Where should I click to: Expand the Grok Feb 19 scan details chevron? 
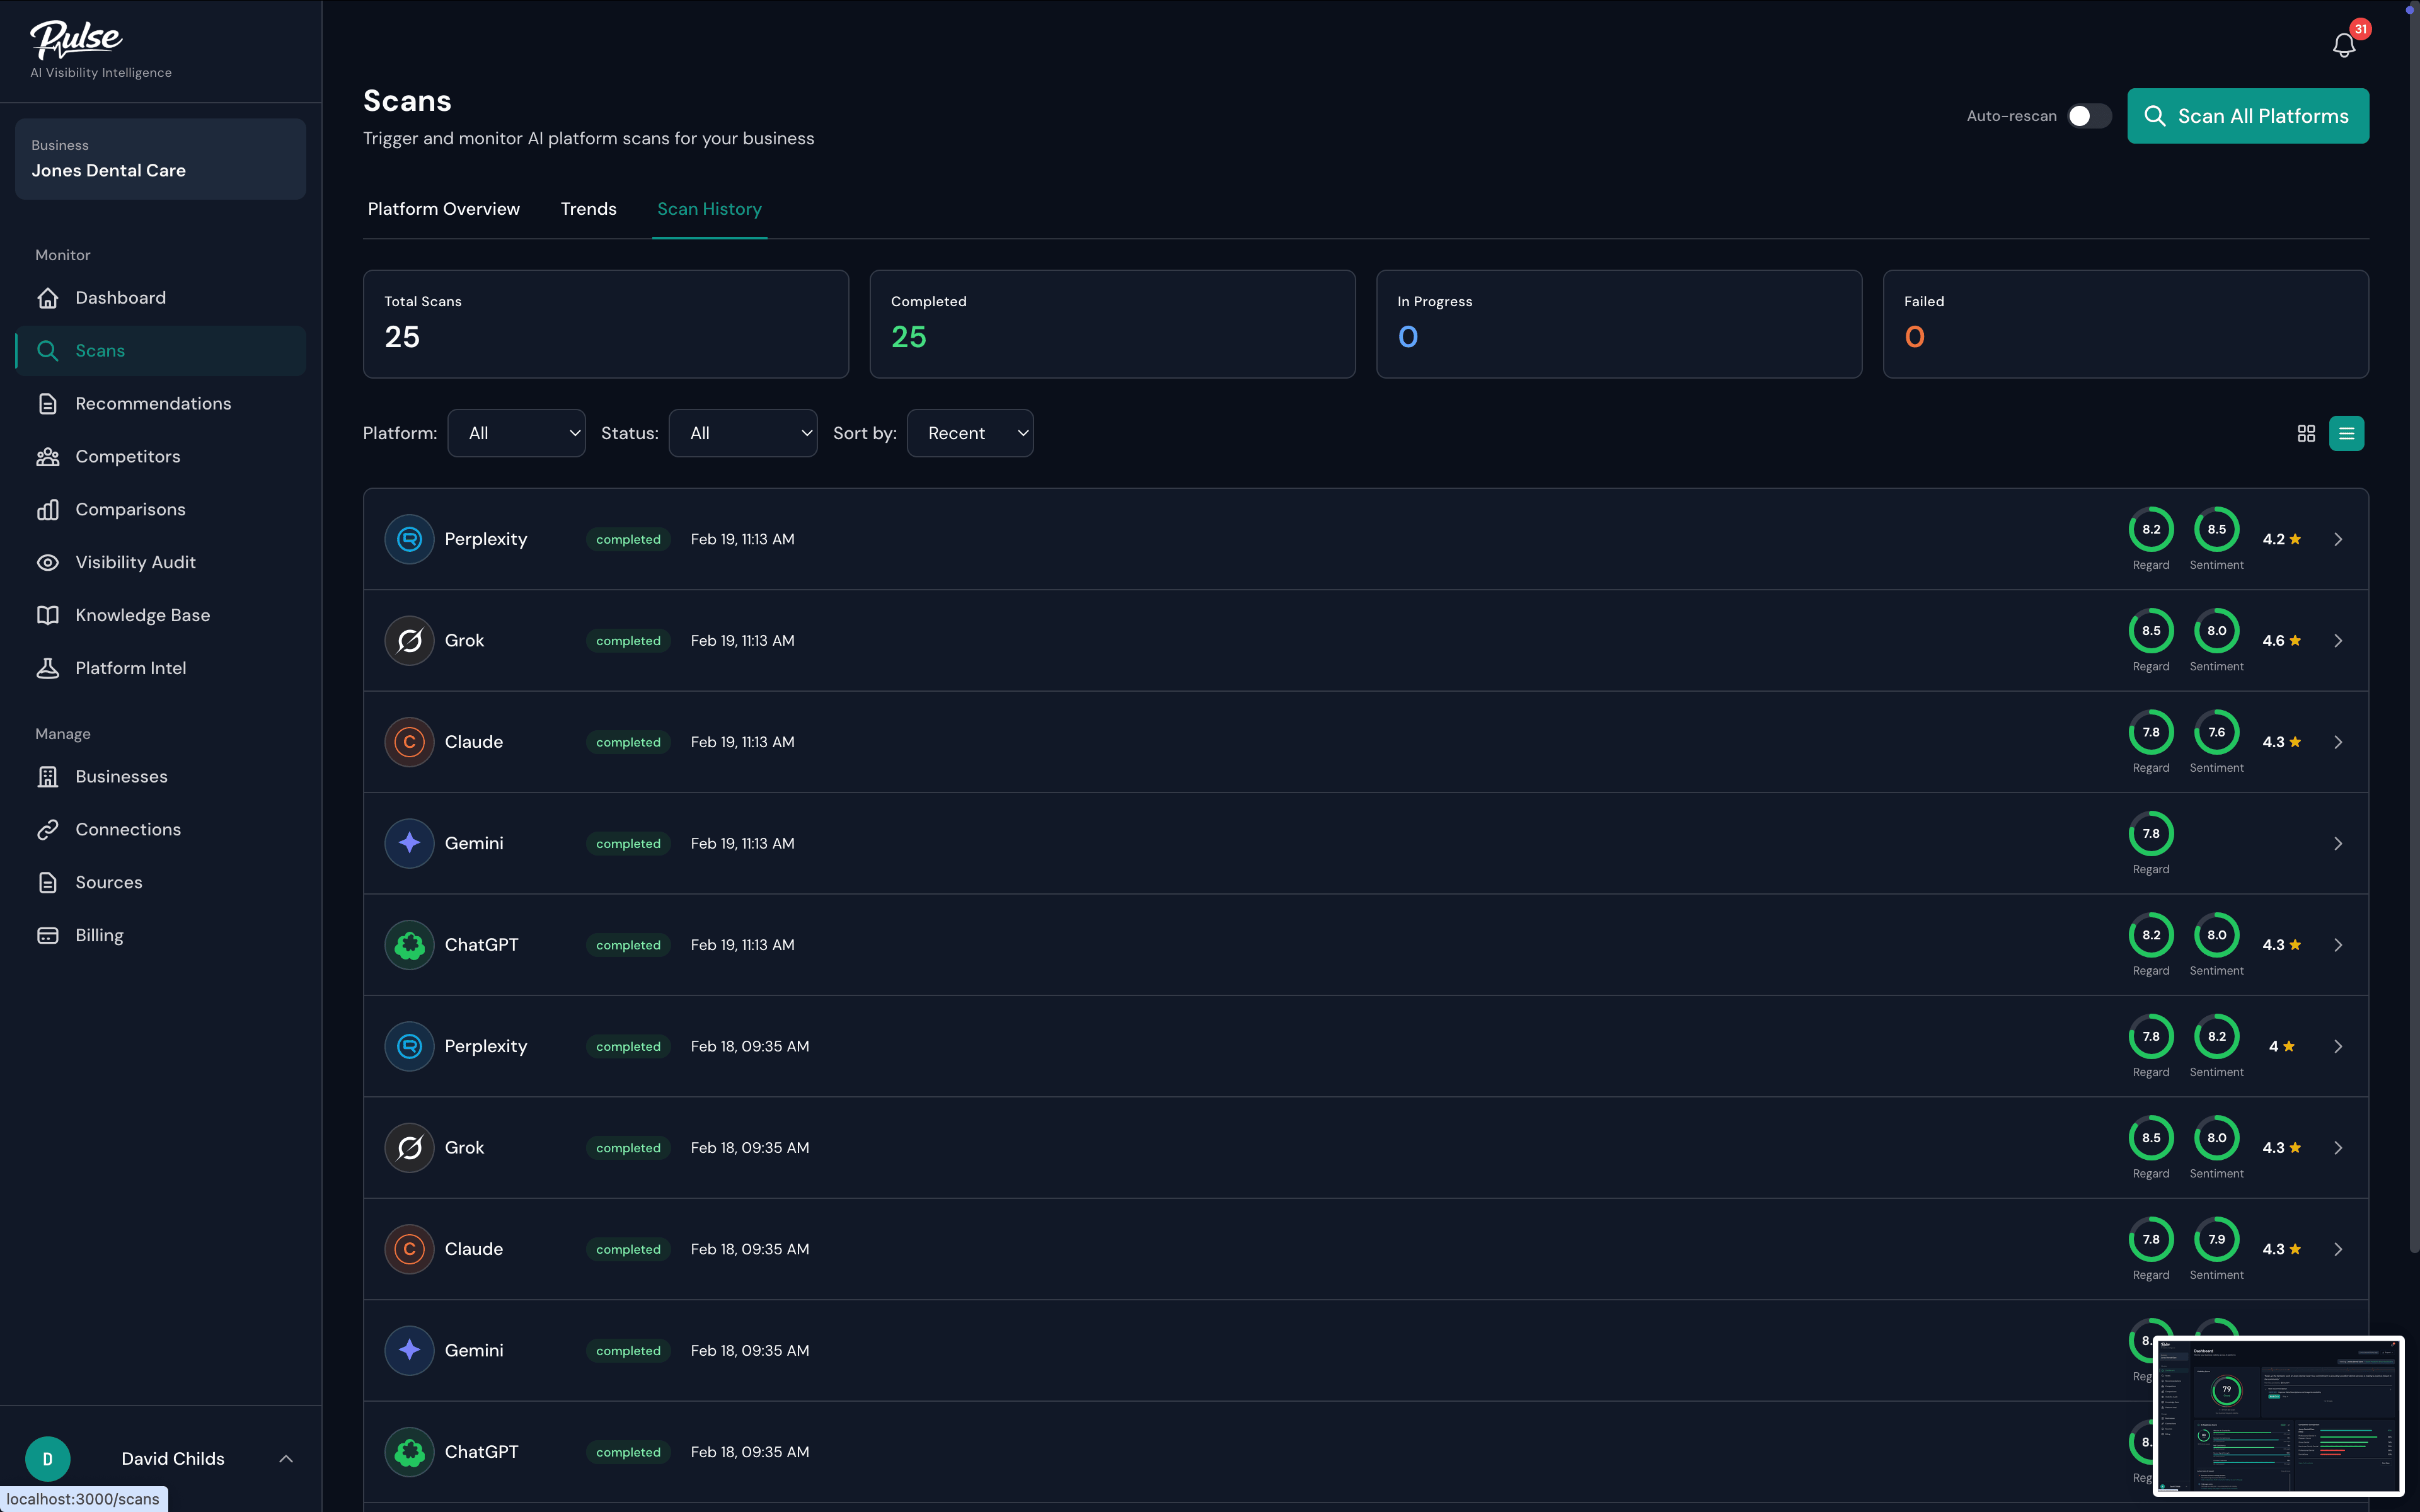[x=2338, y=641]
